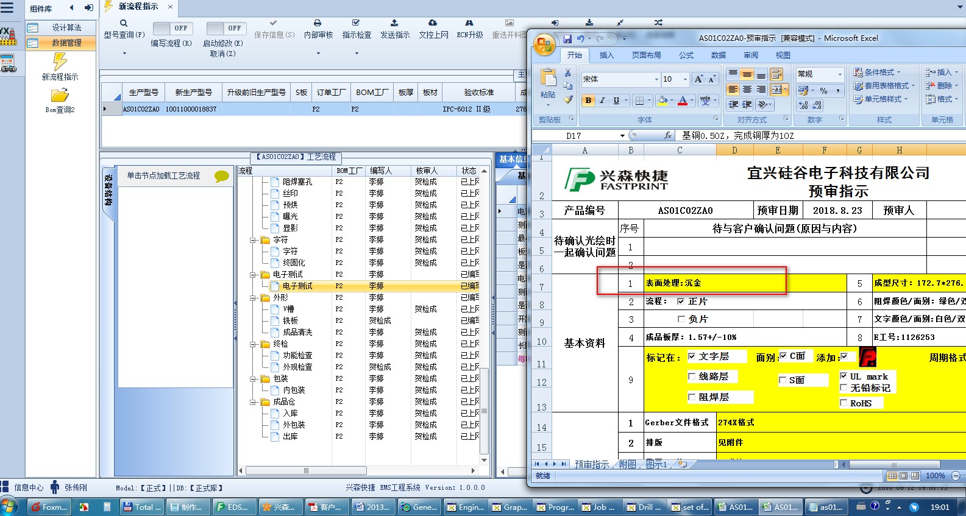The image size is (966, 516).
Task: Save the Excel workbook via the quick access icon
Action: (567, 38)
